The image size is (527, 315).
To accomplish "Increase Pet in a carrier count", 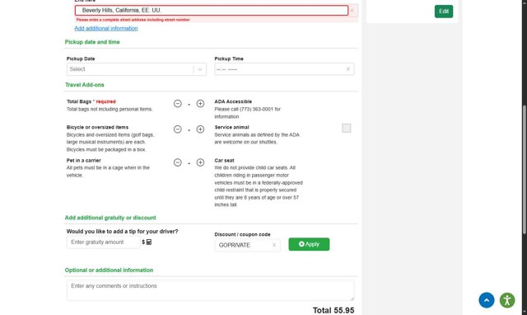I will (x=200, y=162).
